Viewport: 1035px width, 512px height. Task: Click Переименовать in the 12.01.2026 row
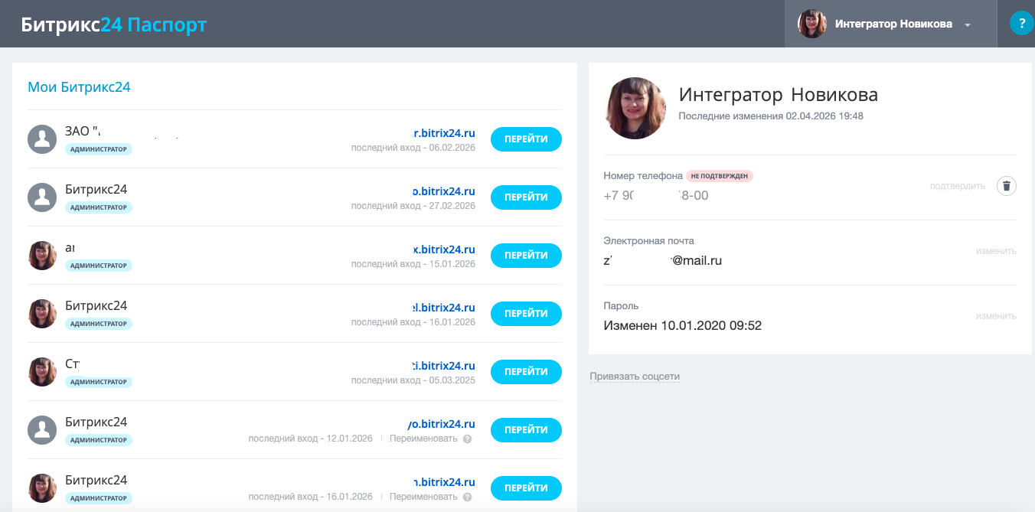point(423,439)
